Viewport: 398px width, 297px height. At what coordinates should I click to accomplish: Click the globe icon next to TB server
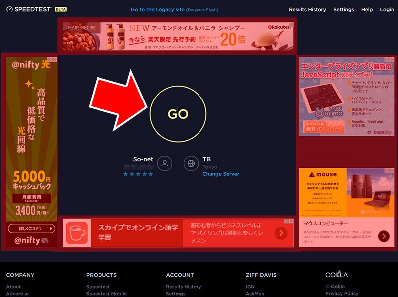[191, 163]
